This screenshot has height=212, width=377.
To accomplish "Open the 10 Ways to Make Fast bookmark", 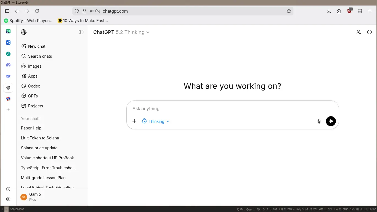I will click(83, 20).
